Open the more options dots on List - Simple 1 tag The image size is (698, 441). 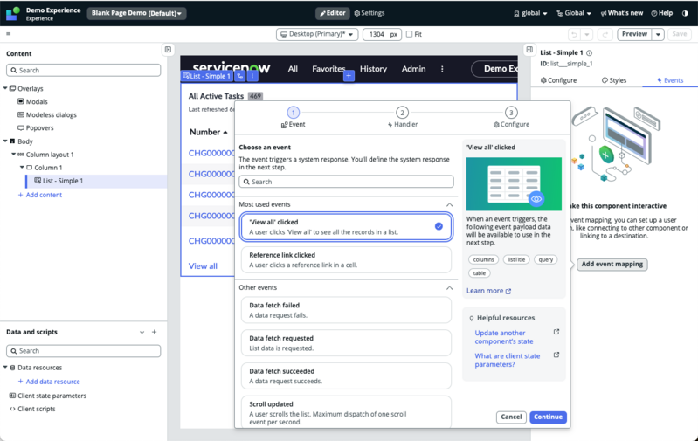[252, 76]
